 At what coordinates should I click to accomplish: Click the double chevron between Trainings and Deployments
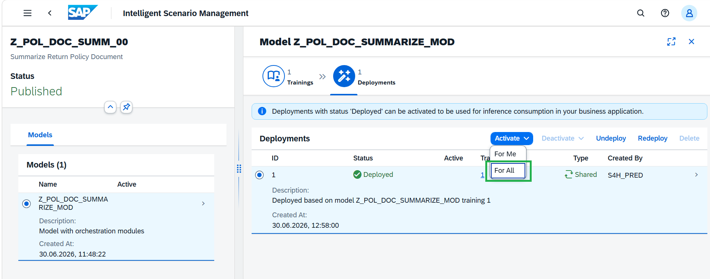point(322,77)
